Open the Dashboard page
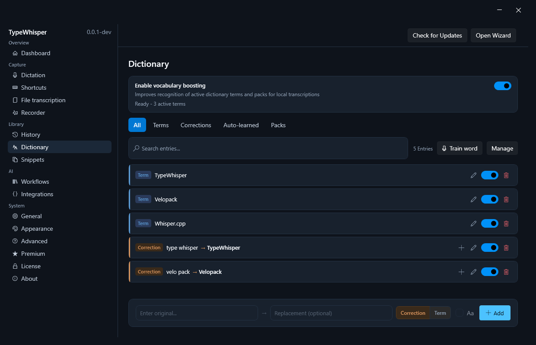Viewport: 536px width, 345px height. click(x=60, y=53)
